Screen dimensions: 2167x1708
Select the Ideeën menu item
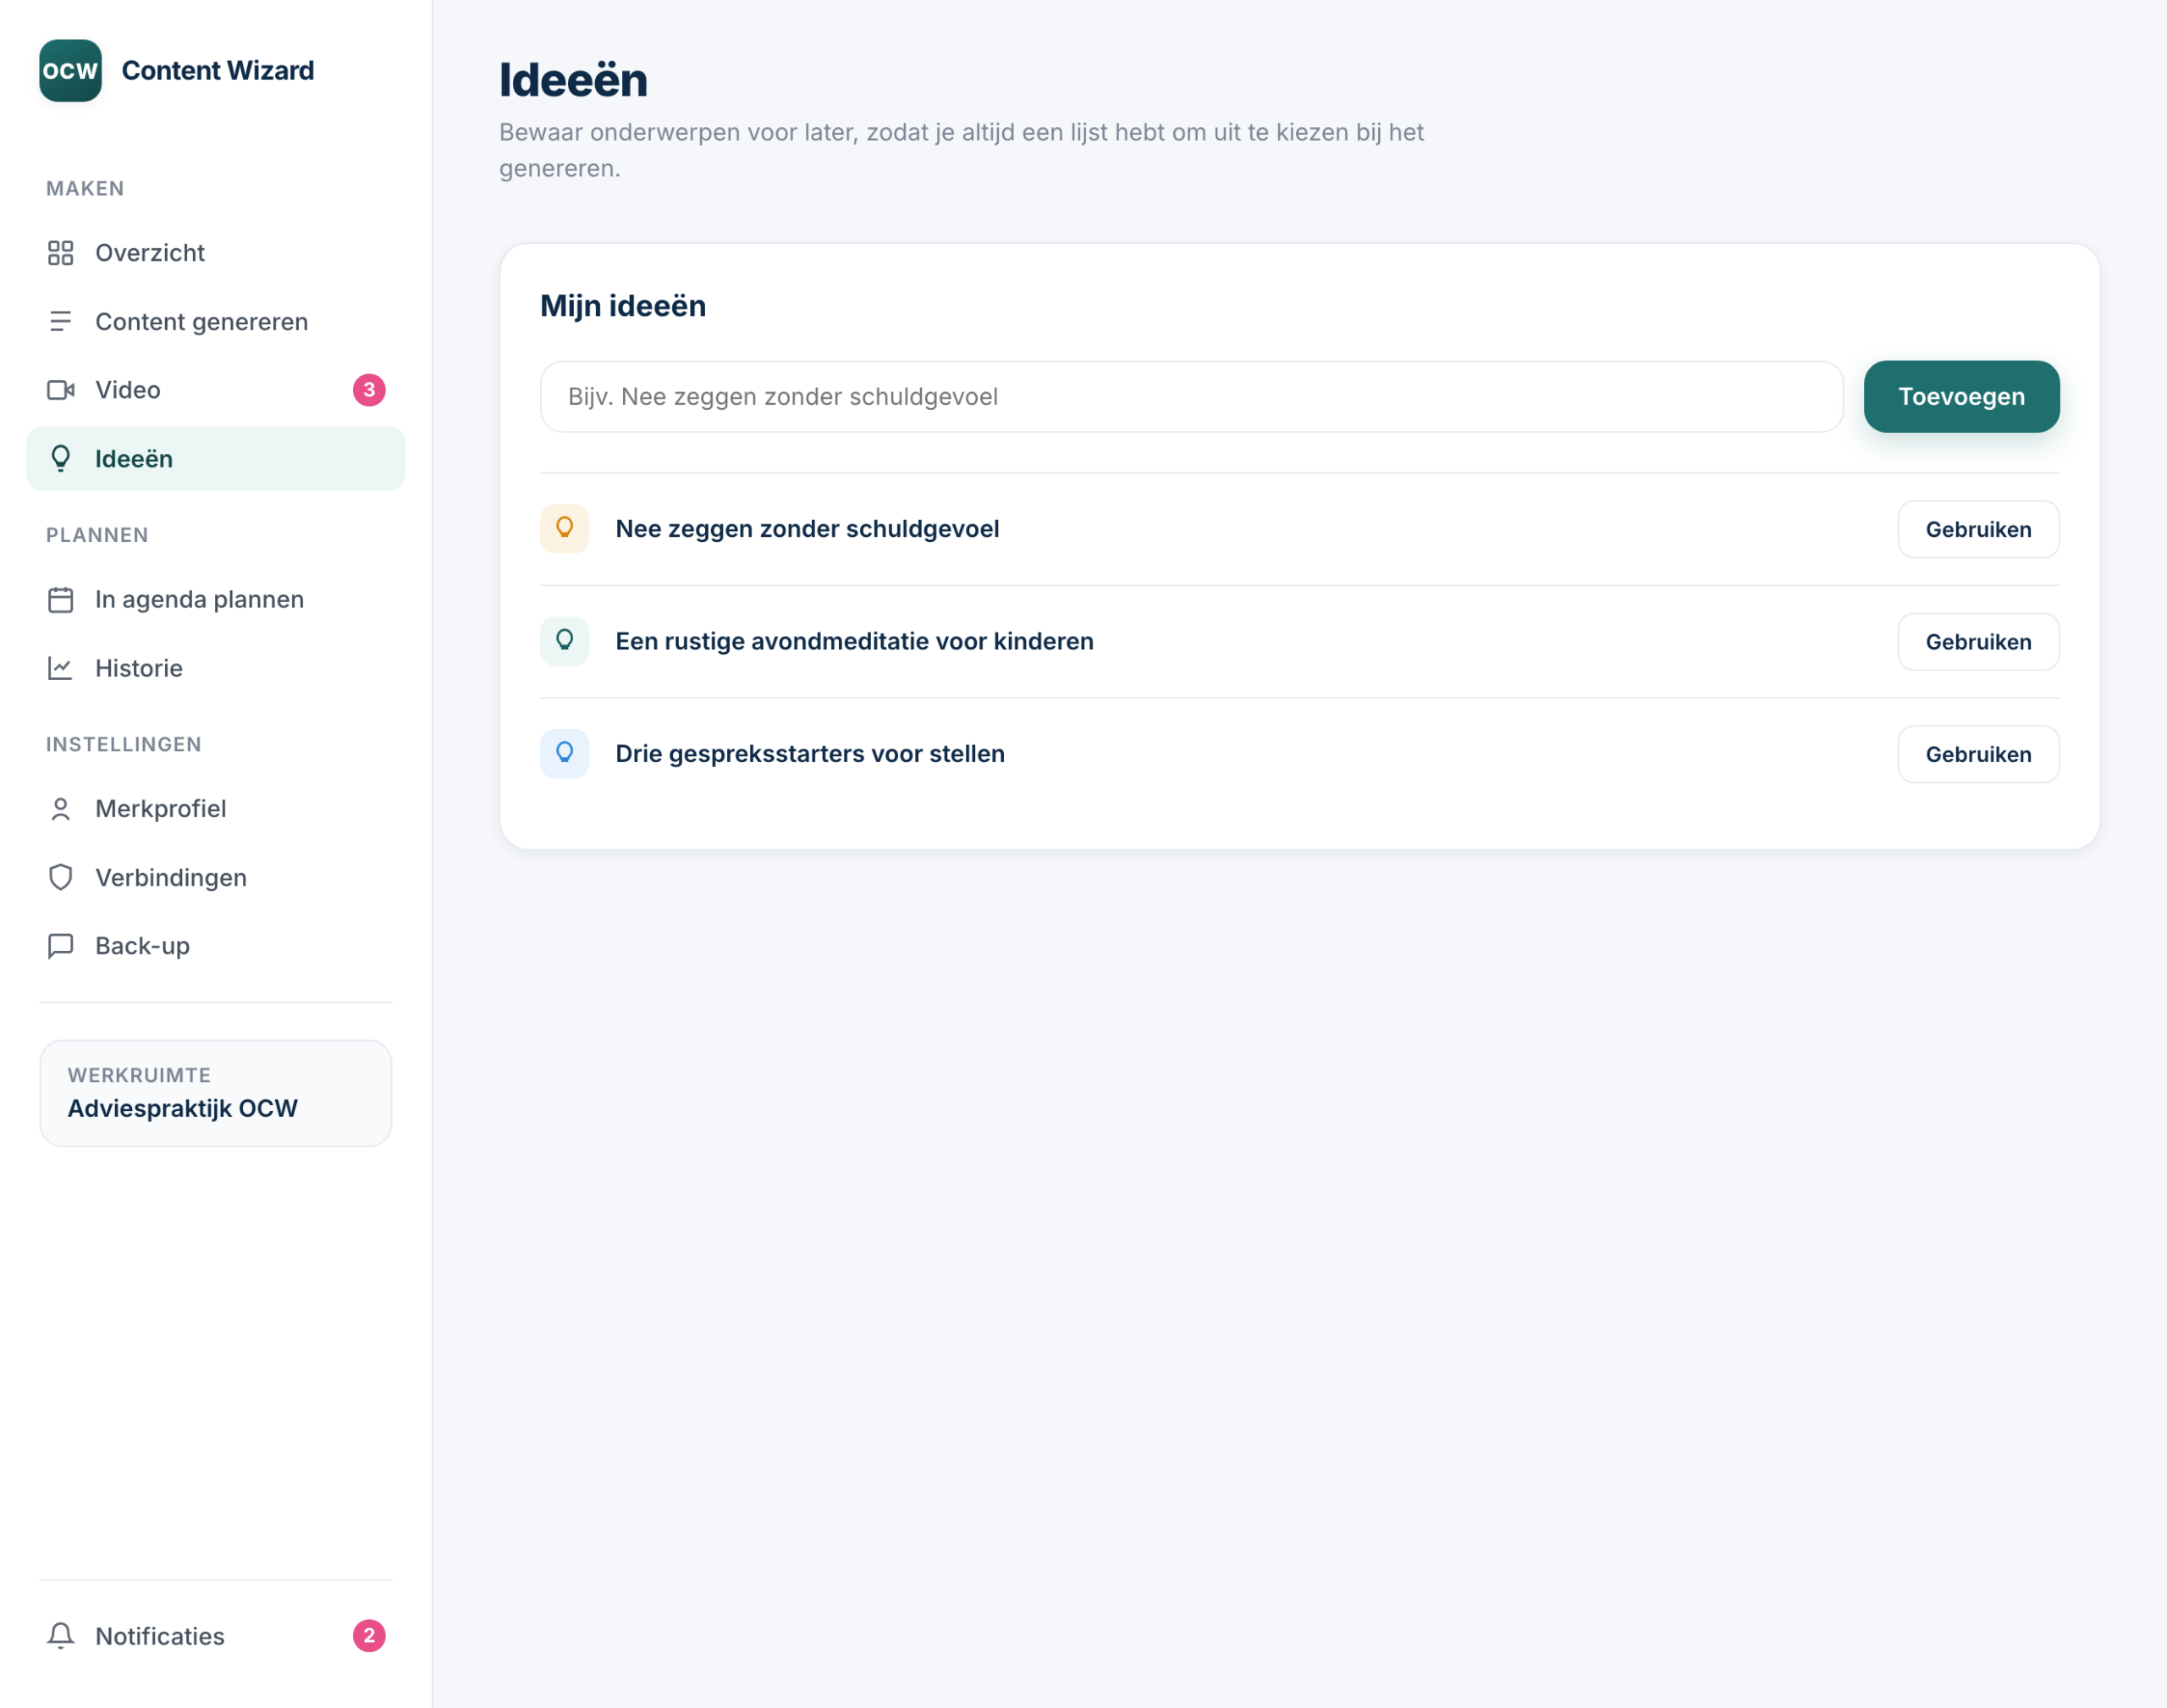click(x=216, y=459)
